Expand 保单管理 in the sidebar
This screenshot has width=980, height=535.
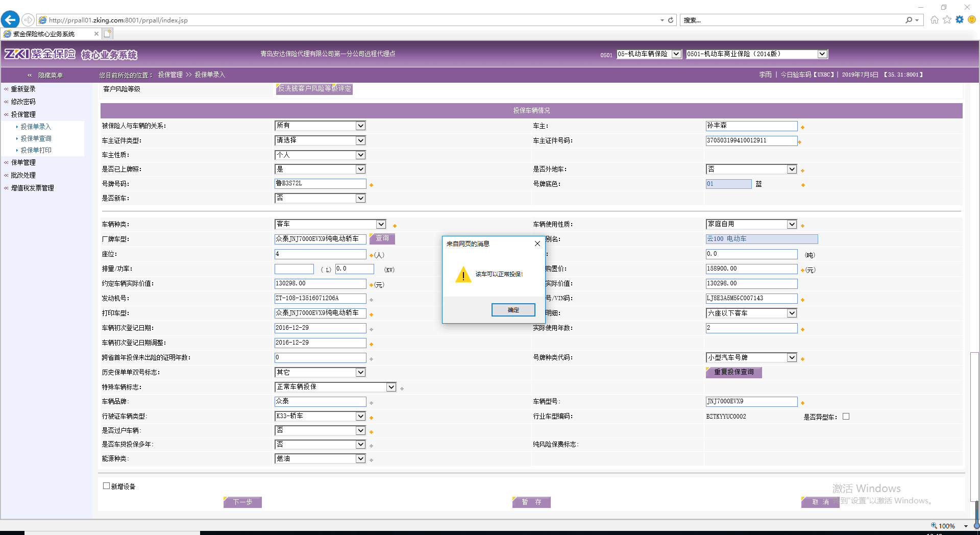(23, 162)
